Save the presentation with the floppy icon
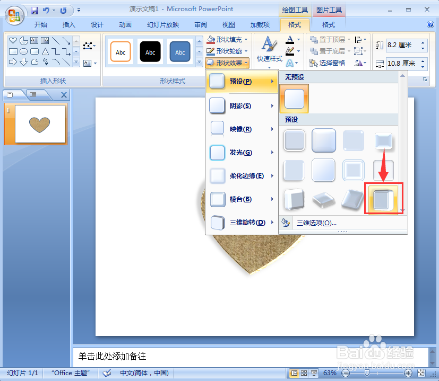 click(35, 11)
